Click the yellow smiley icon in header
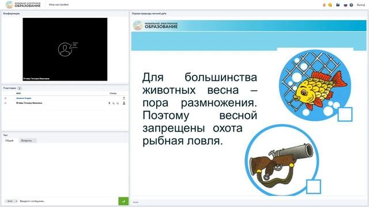 point(330,5)
